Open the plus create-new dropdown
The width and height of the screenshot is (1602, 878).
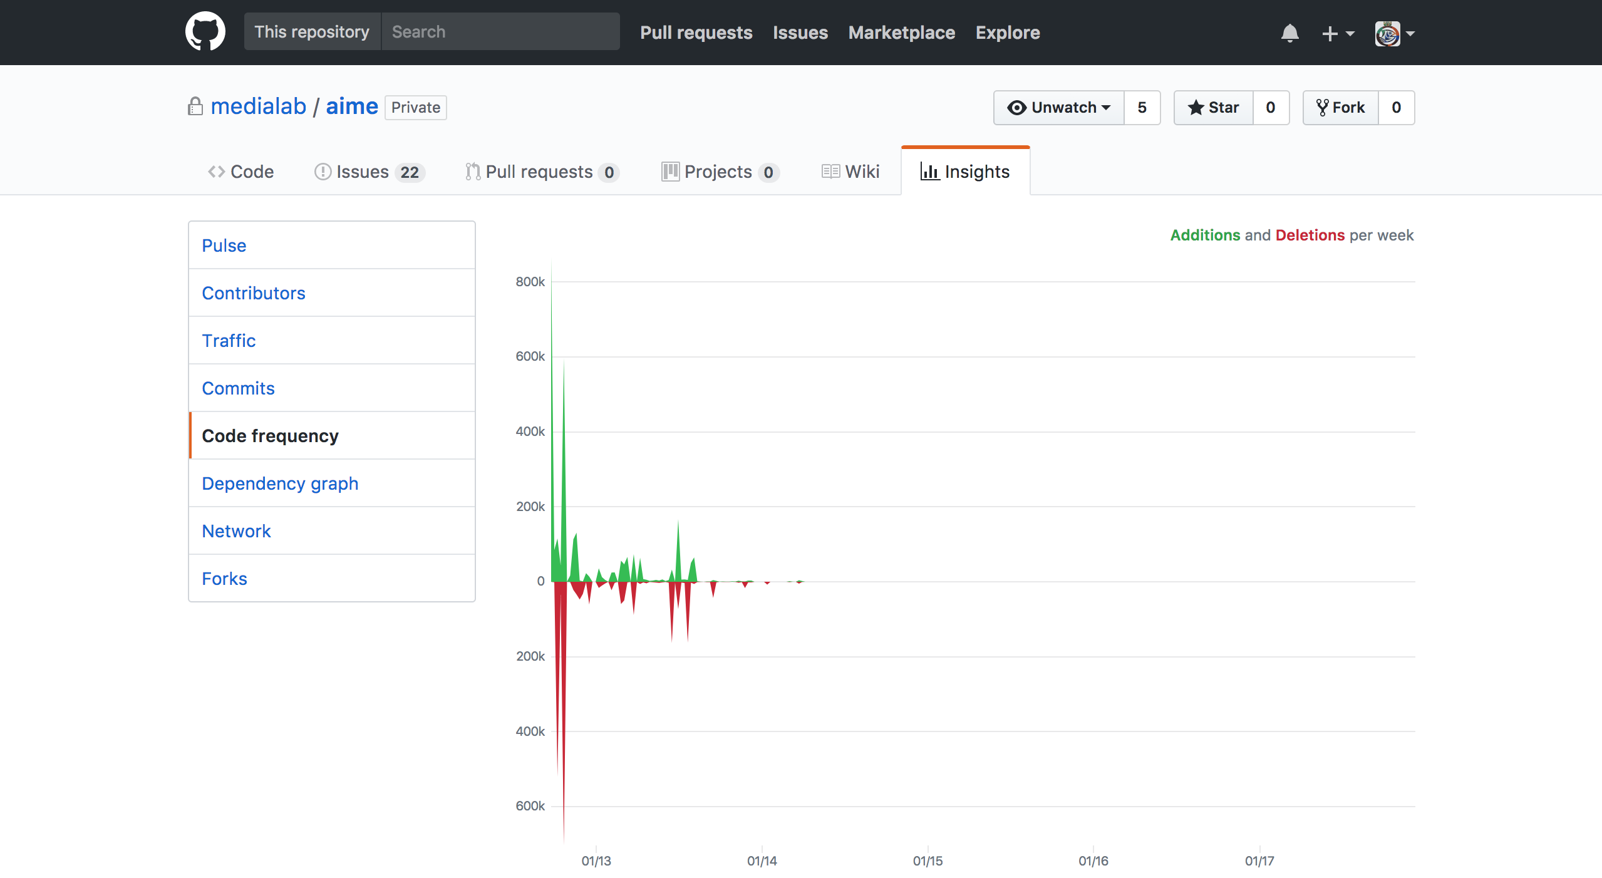[x=1338, y=33]
